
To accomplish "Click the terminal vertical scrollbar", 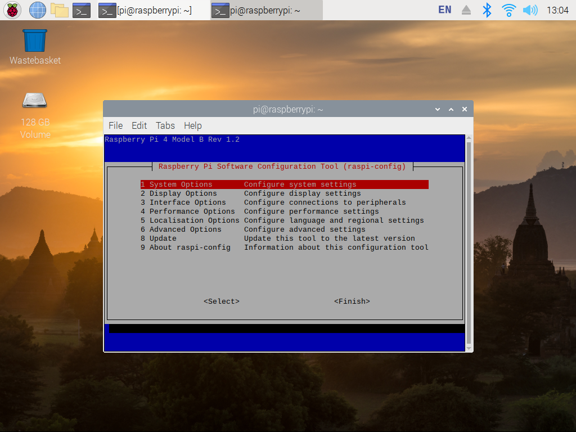I will [x=469, y=242].
